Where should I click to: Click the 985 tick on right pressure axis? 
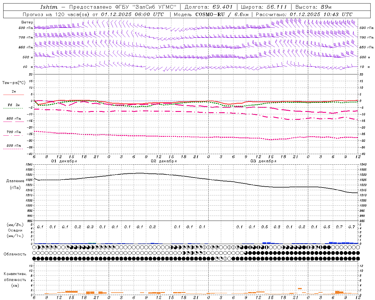pos(363,221)
